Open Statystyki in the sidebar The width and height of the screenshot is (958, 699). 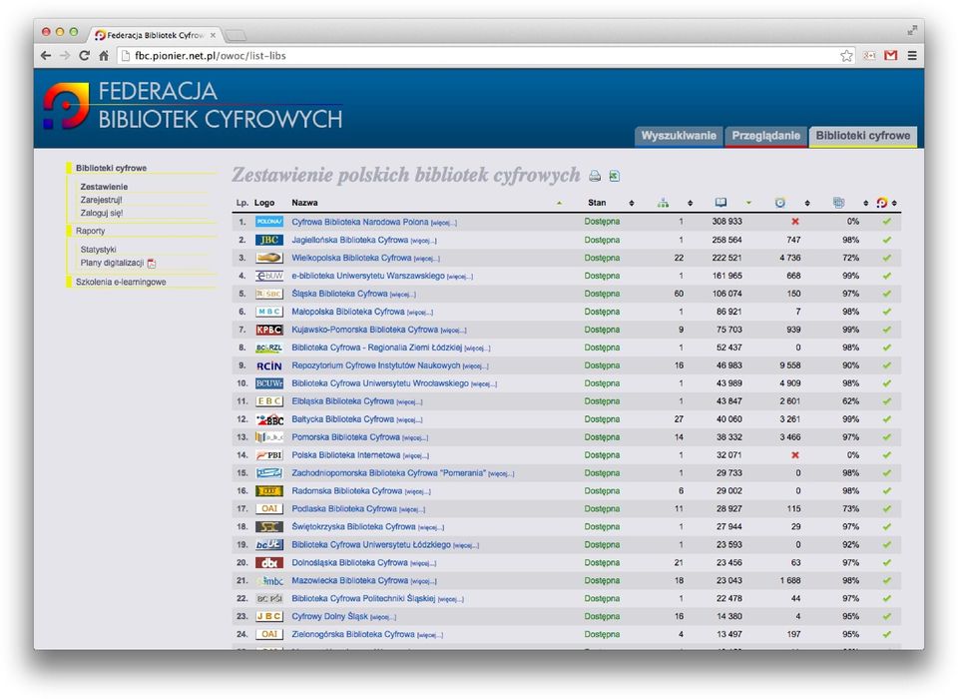coord(99,250)
